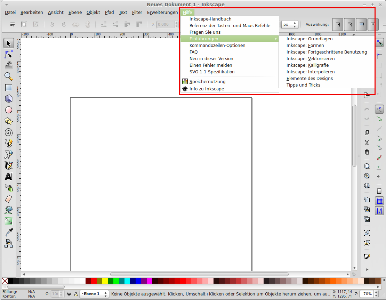Click the Copy icon in right toolbar
Screen dimensions: 386x300
pos(367,133)
